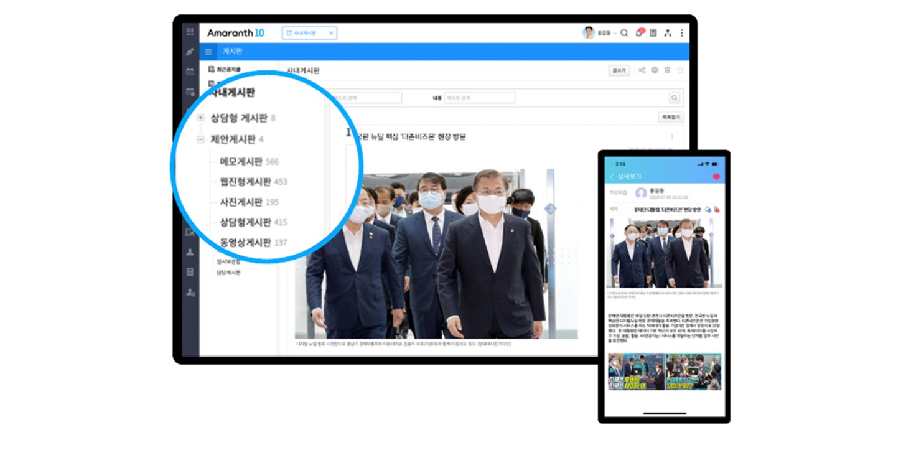Viewport: 906px width, 473px height.
Task: Open 임시보관함 in the left panel
Action: coord(228,261)
